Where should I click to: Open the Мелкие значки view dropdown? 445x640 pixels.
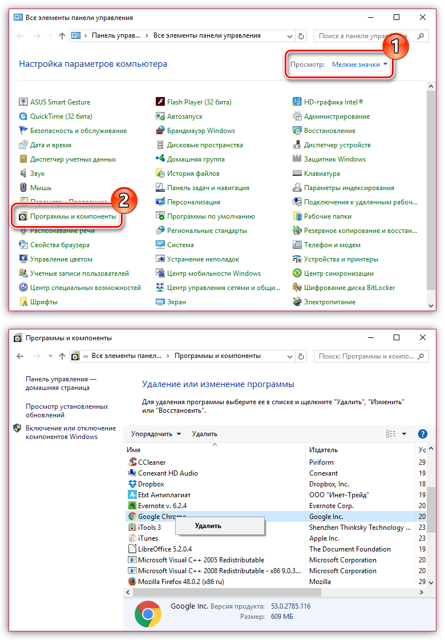pyautogui.click(x=360, y=65)
